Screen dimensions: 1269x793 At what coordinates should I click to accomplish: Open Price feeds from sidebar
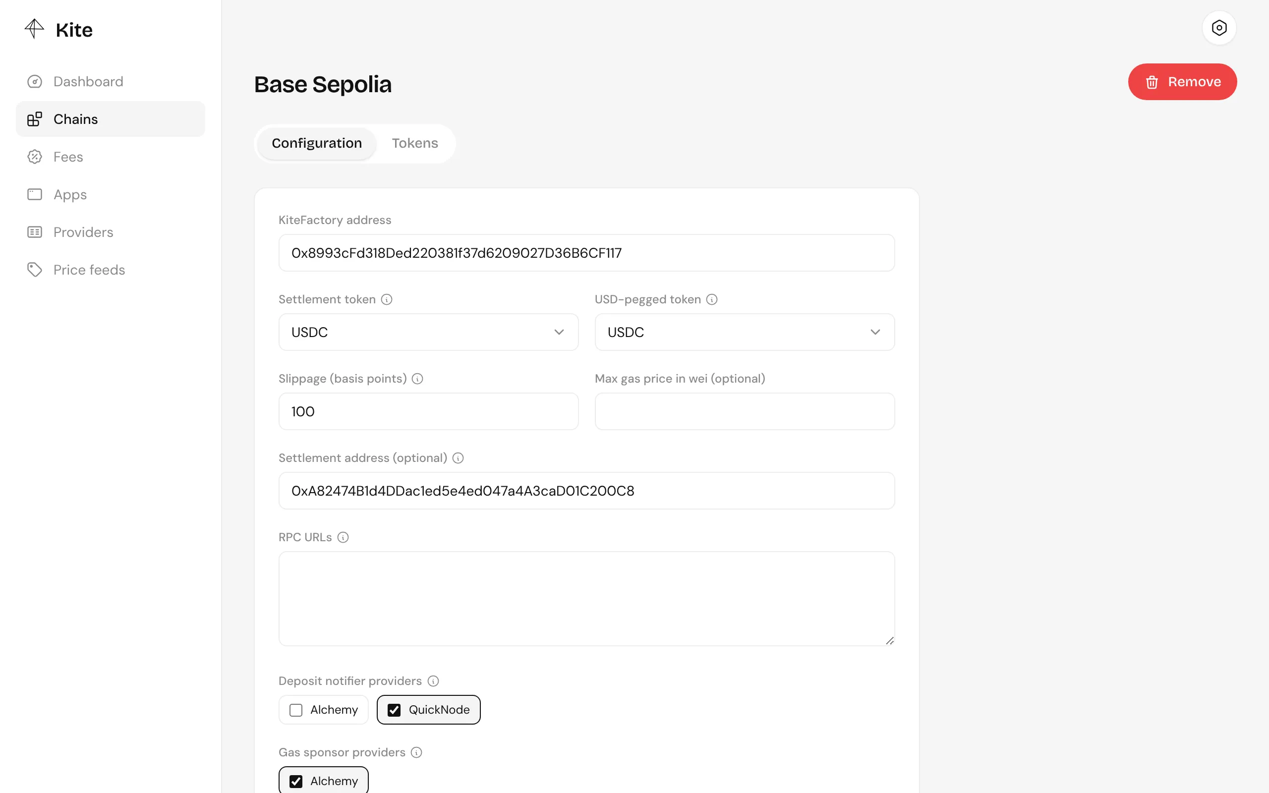[x=110, y=270]
